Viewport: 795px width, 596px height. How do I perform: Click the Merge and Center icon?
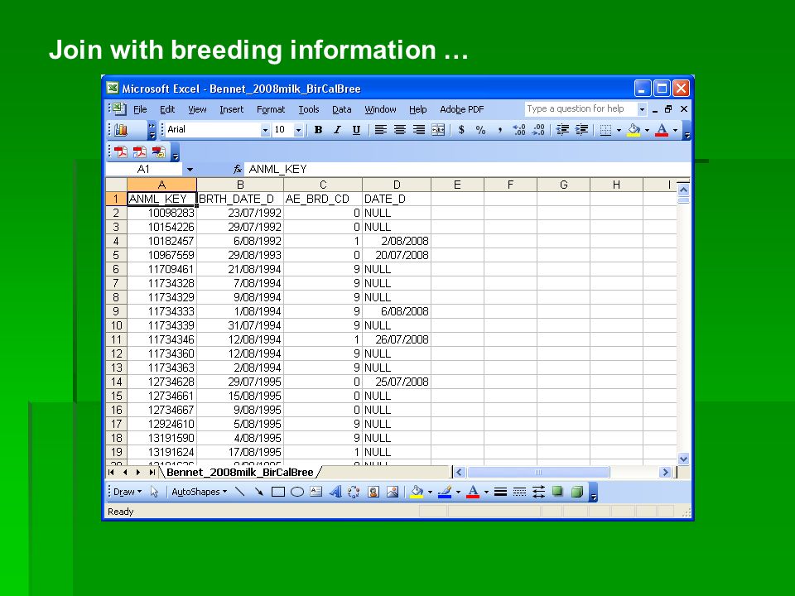(438, 130)
